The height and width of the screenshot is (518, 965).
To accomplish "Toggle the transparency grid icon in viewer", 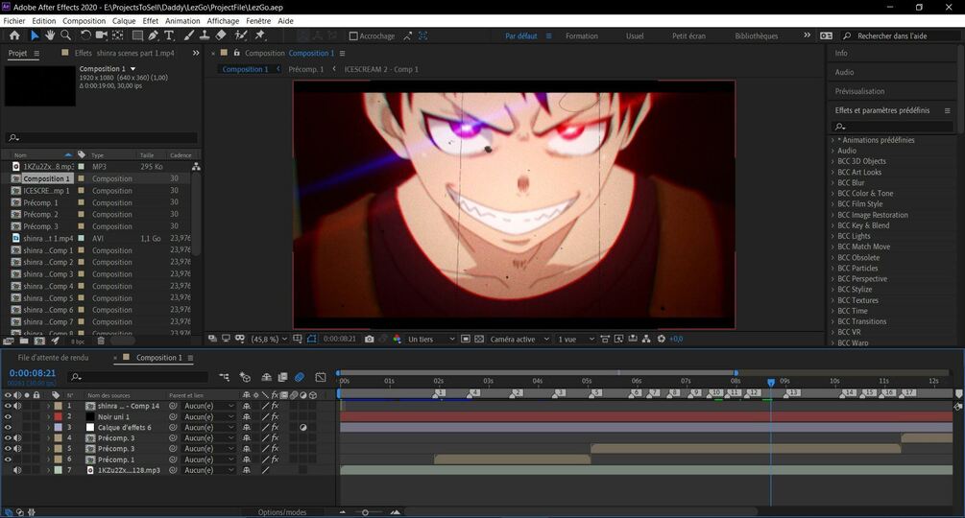I will click(x=479, y=339).
